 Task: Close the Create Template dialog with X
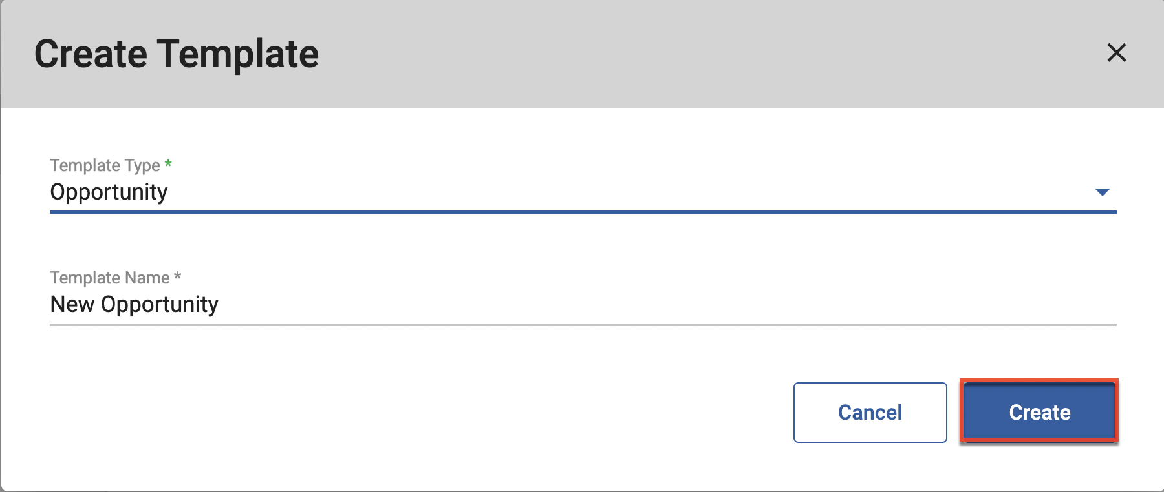click(1116, 52)
